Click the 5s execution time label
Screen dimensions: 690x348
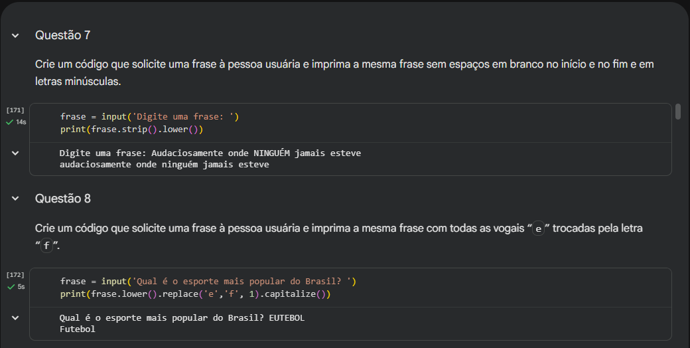[21, 287]
